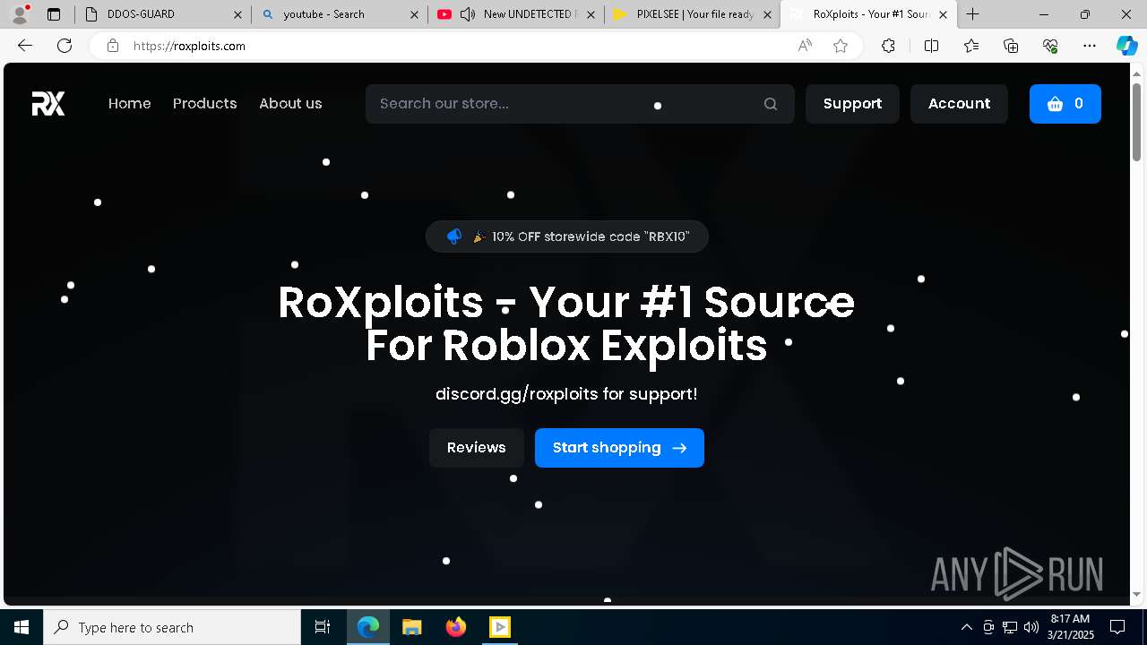Viewport: 1147px width, 645px height.
Task: Close the PIXELSEE tab
Action: 767,14
